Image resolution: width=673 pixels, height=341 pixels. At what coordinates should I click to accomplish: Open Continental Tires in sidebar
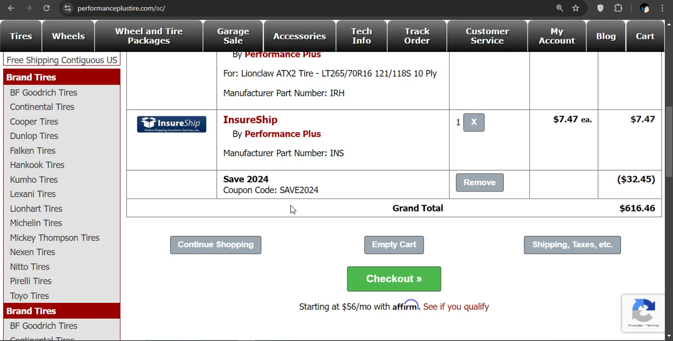point(42,107)
